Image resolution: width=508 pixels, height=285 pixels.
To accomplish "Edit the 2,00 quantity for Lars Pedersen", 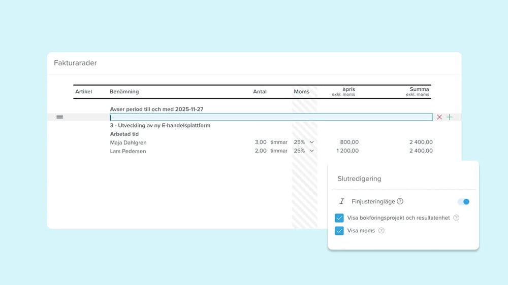I will (x=260, y=151).
